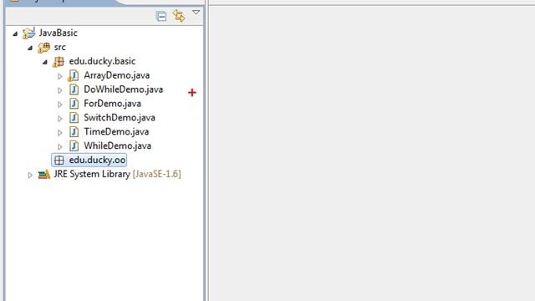The image size is (535, 301).
Task: Select the edu.ducky.oo package label
Action: [97, 160]
